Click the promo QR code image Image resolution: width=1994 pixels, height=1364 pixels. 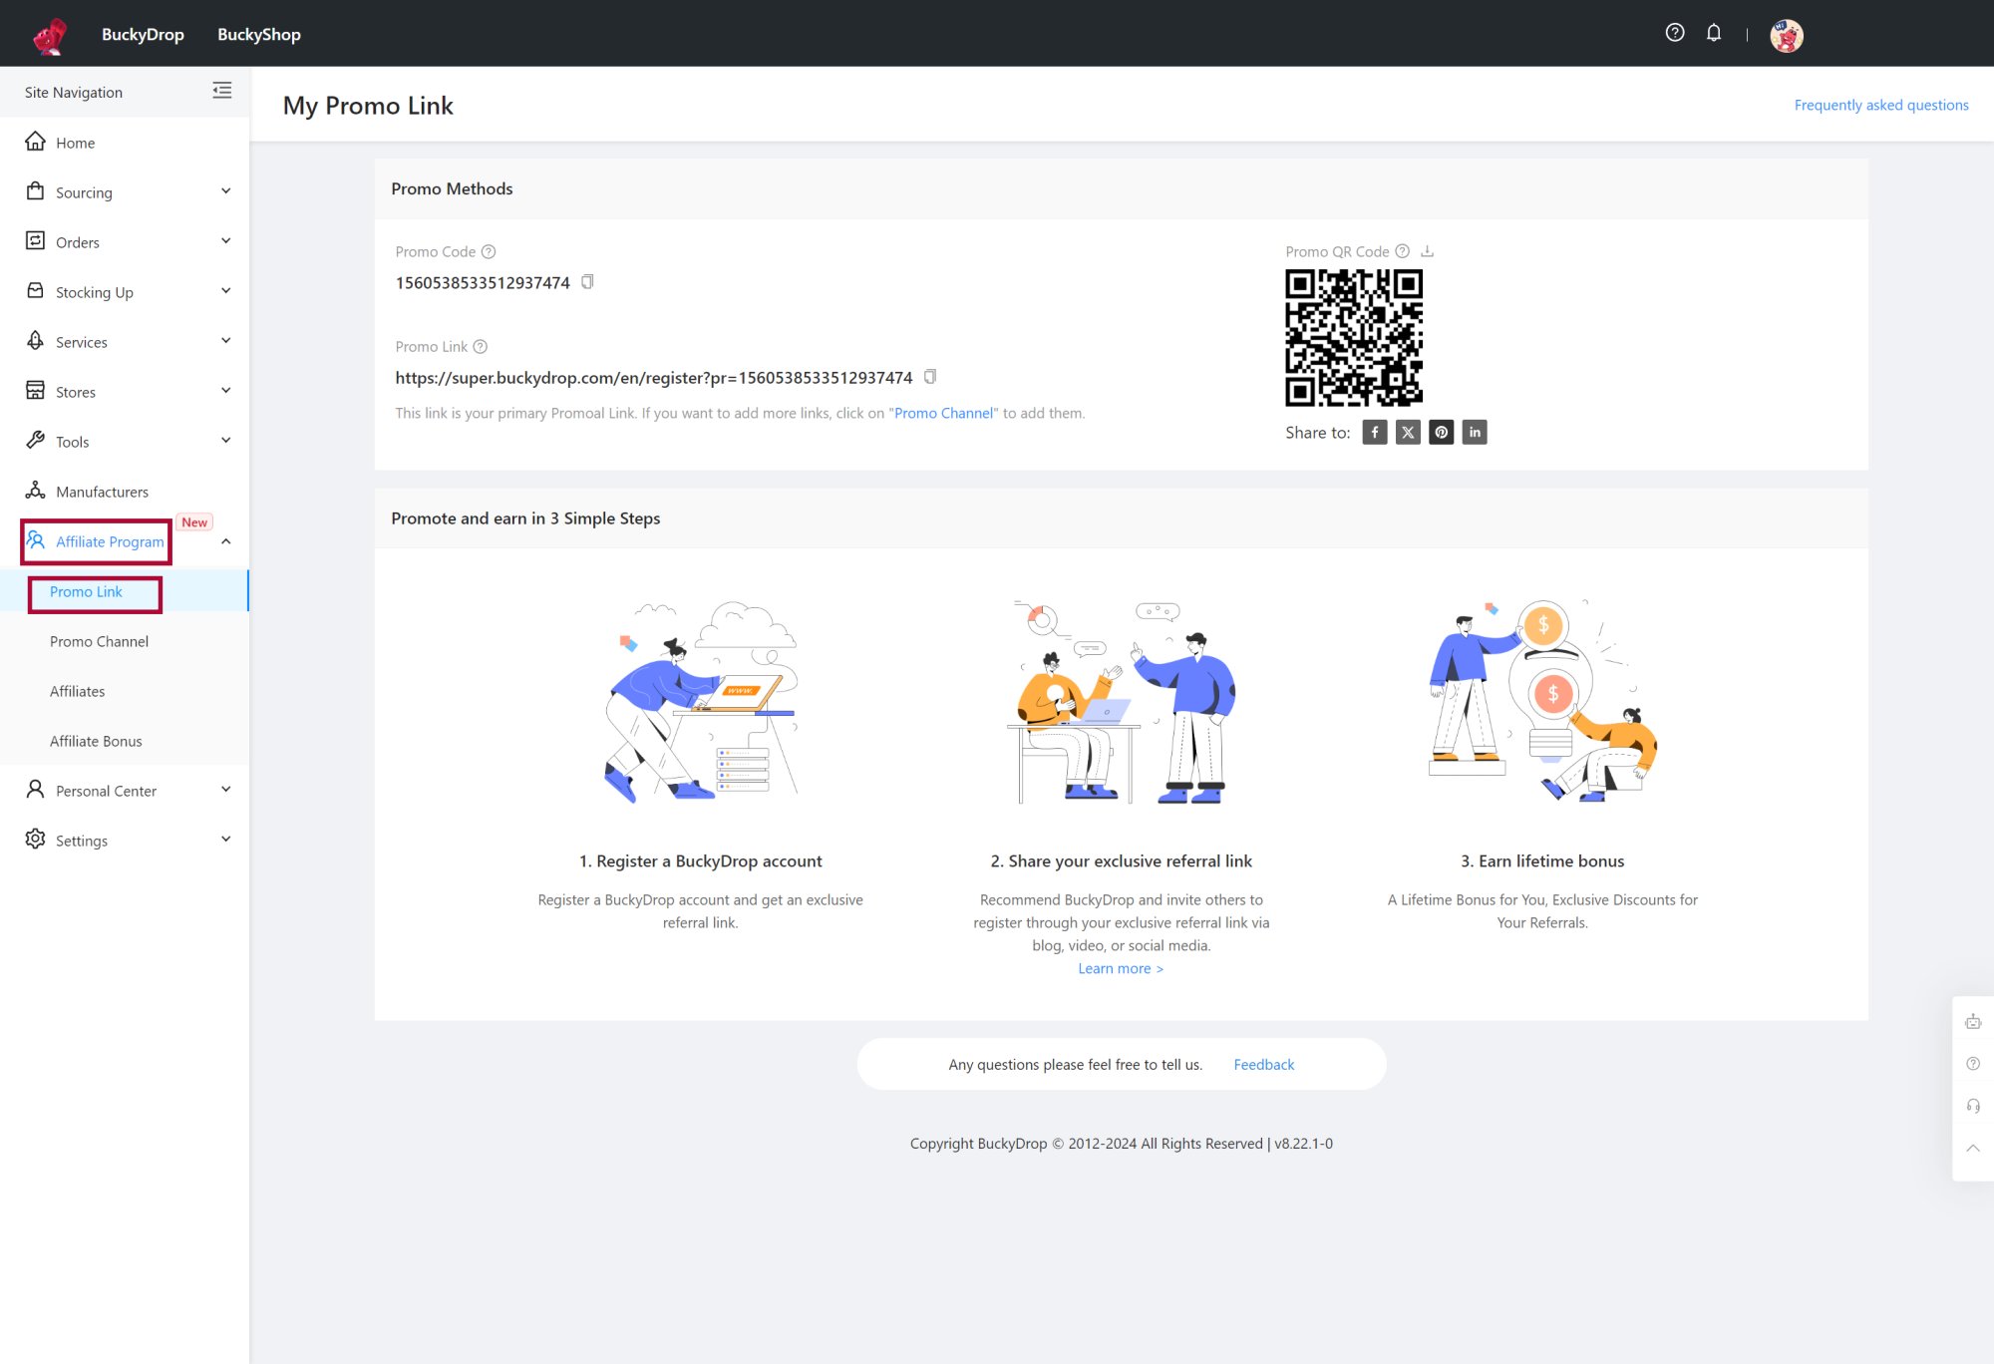(x=1354, y=338)
